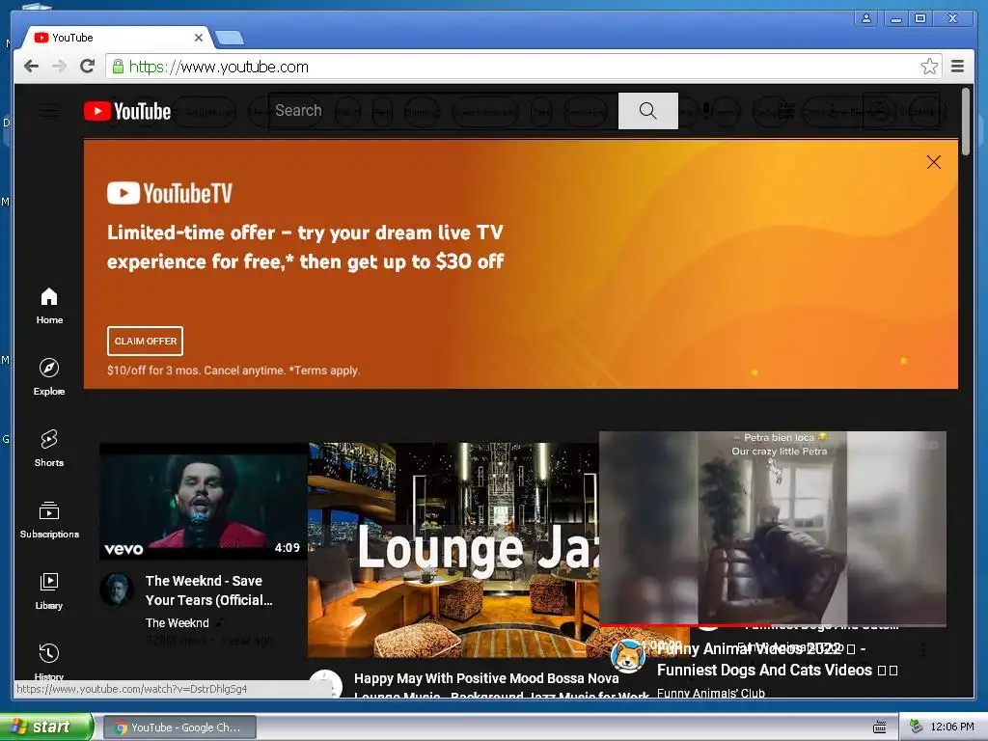Open Funny Animals' Club channel link

pos(711,693)
